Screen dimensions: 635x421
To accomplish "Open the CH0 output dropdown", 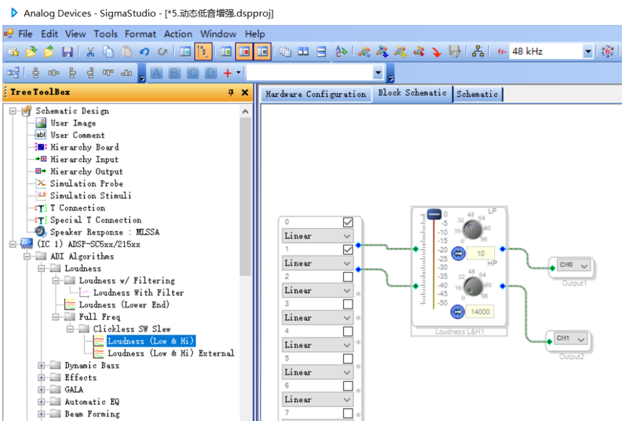I will [x=573, y=265].
